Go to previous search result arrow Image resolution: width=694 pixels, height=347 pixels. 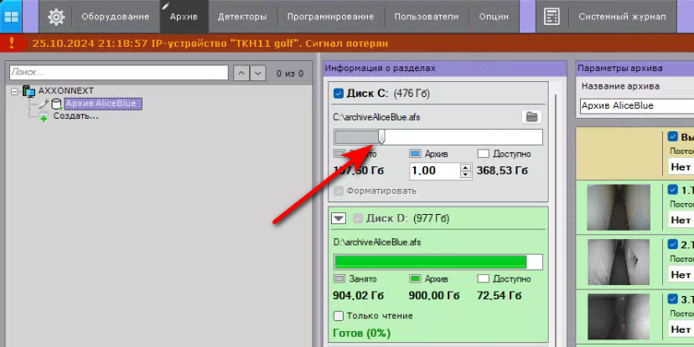coord(241,74)
